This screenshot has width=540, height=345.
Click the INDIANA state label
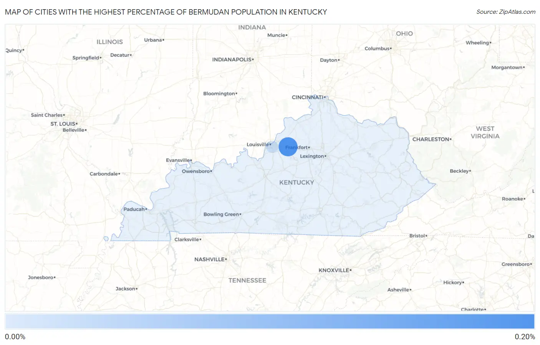tap(252, 27)
